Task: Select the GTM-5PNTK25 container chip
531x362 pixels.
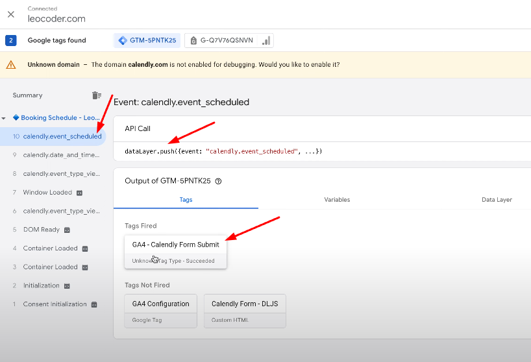Action: (147, 41)
